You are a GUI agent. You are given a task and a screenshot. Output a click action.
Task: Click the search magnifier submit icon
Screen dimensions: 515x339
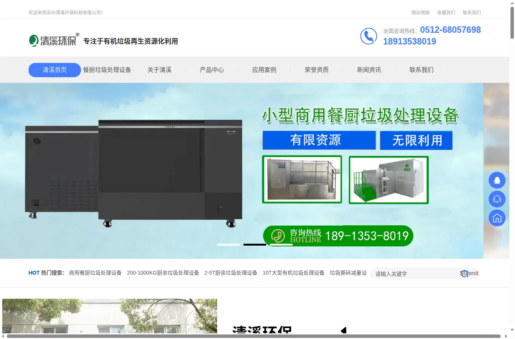coord(464,274)
